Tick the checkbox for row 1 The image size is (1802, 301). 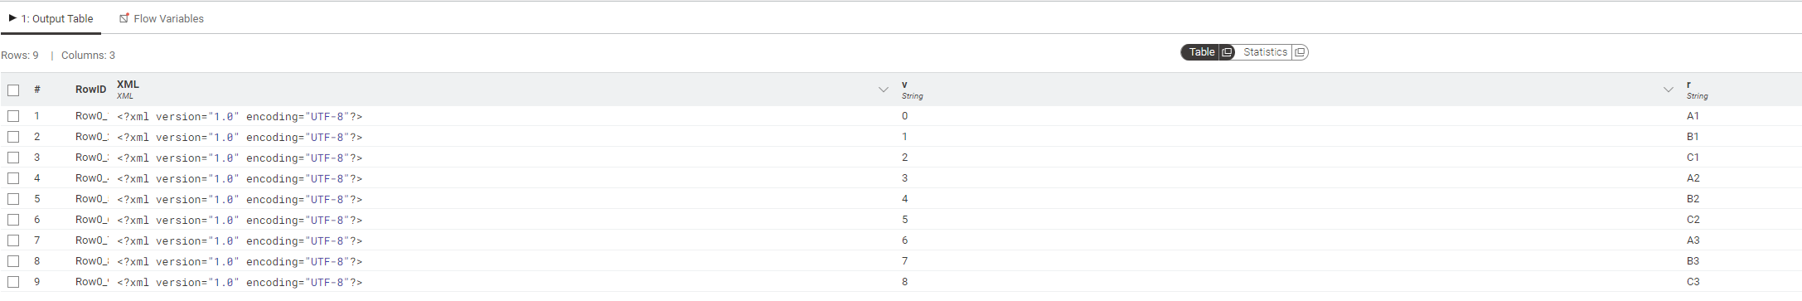point(13,116)
